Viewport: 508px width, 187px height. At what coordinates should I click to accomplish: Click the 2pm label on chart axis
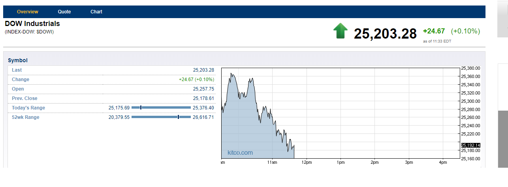pyautogui.click(x=375, y=162)
